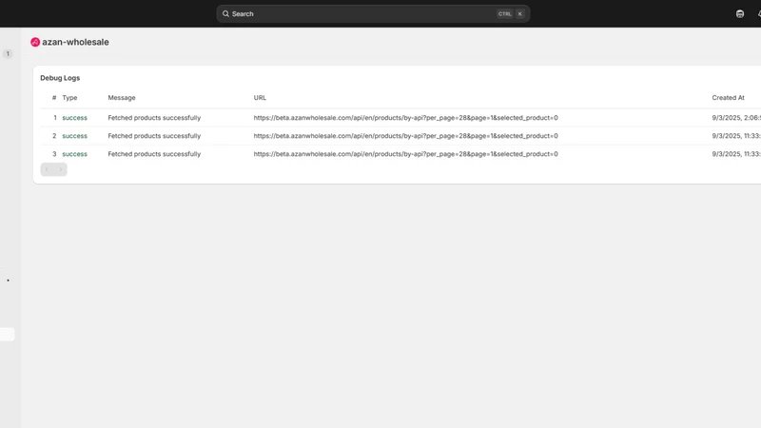Click row number 1 cell
Image resolution: width=761 pixels, height=428 pixels.
click(55, 118)
